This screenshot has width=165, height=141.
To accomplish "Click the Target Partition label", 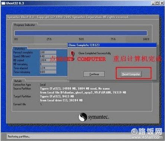I will [x=22, y=96].
